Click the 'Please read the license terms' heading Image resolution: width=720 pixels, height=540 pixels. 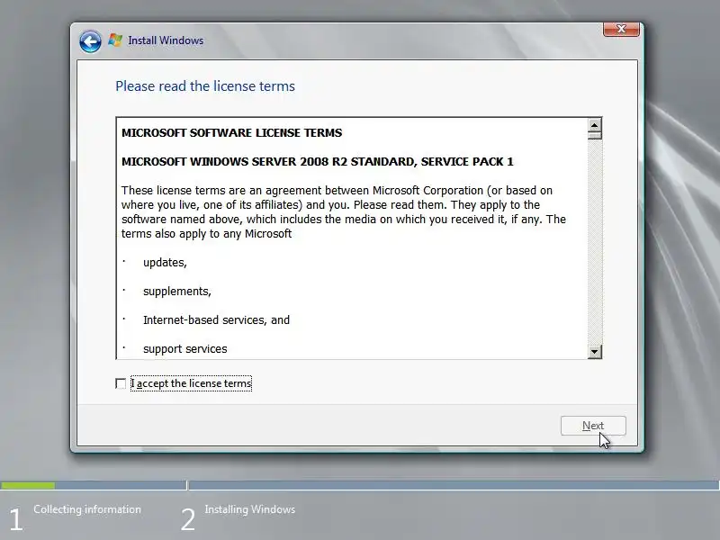[205, 86]
